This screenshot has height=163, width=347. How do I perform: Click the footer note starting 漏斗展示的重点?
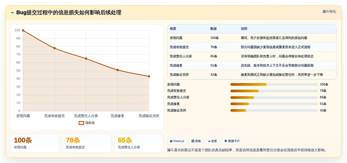247,150
